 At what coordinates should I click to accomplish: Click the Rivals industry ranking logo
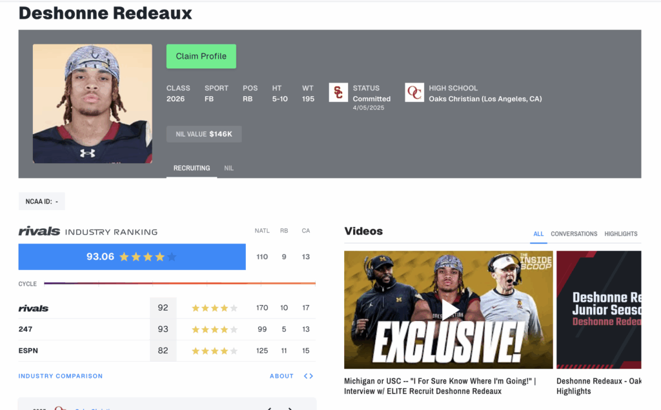(39, 231)
